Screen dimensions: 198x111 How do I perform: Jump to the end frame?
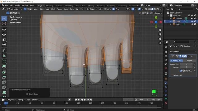click(x=91, y=100)
